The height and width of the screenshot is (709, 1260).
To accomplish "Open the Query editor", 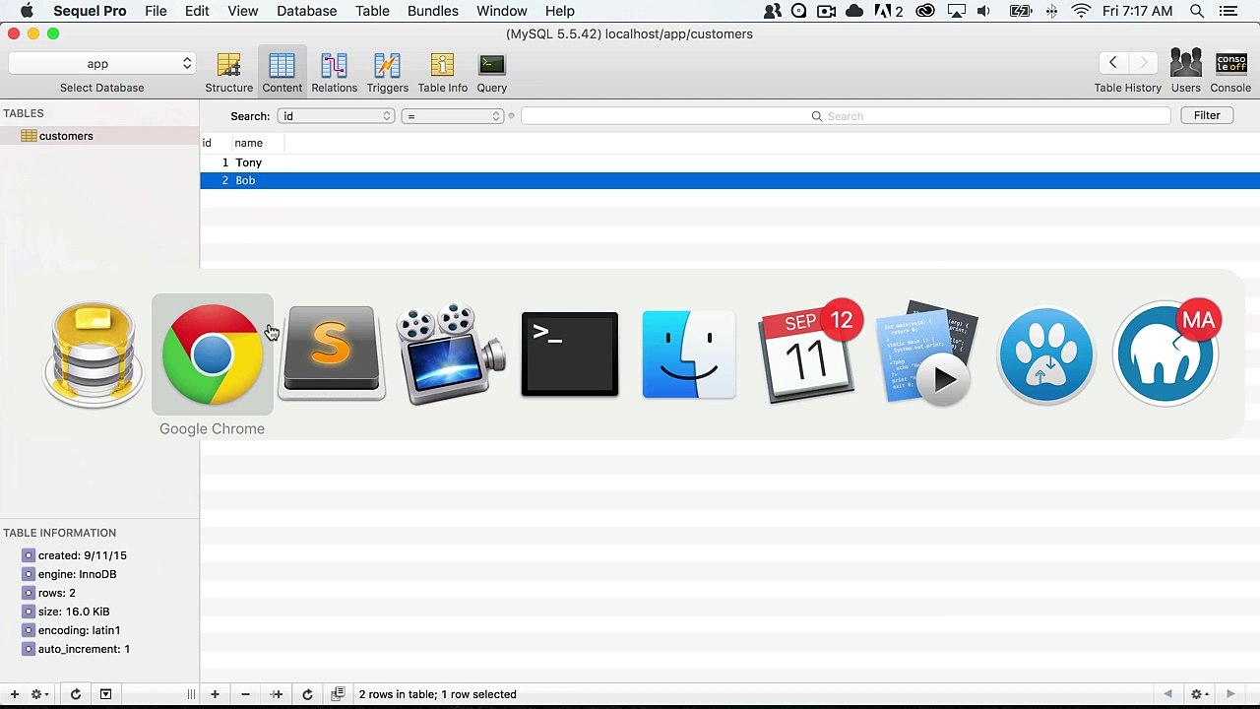I will point(492,72).
